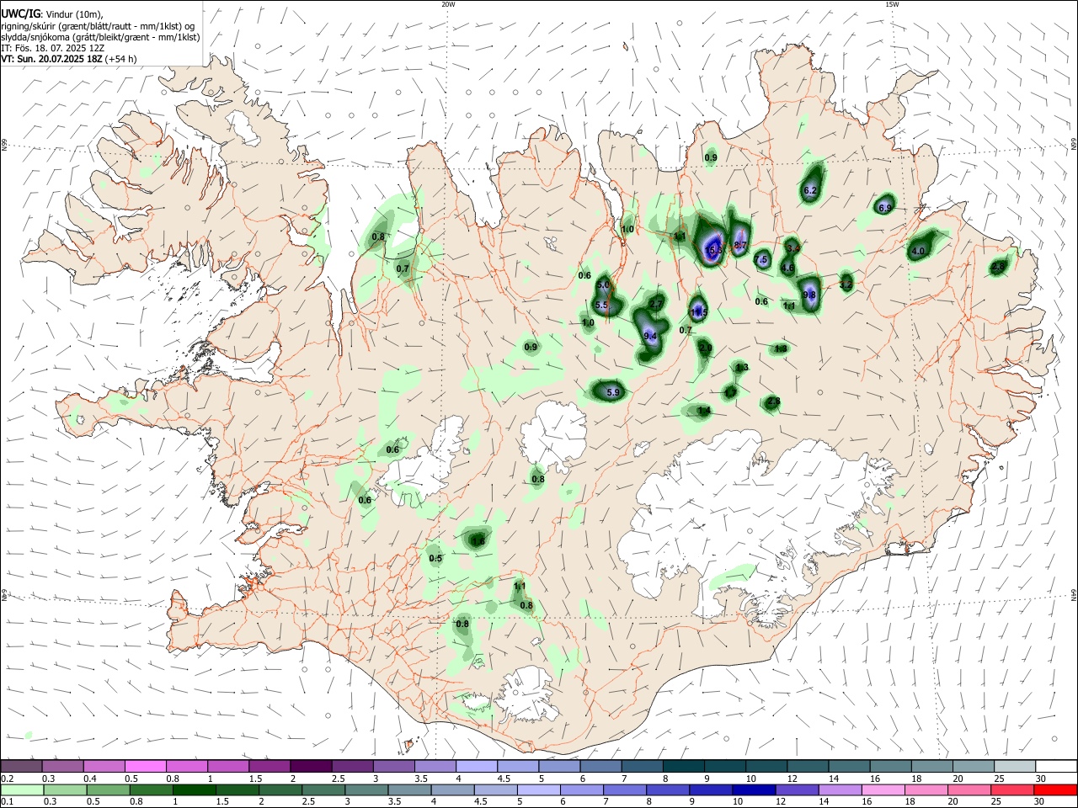The height and width of the screenshot is (808, 1078).
Task: Click the 3.2 precipitation label
Action: 846,285
